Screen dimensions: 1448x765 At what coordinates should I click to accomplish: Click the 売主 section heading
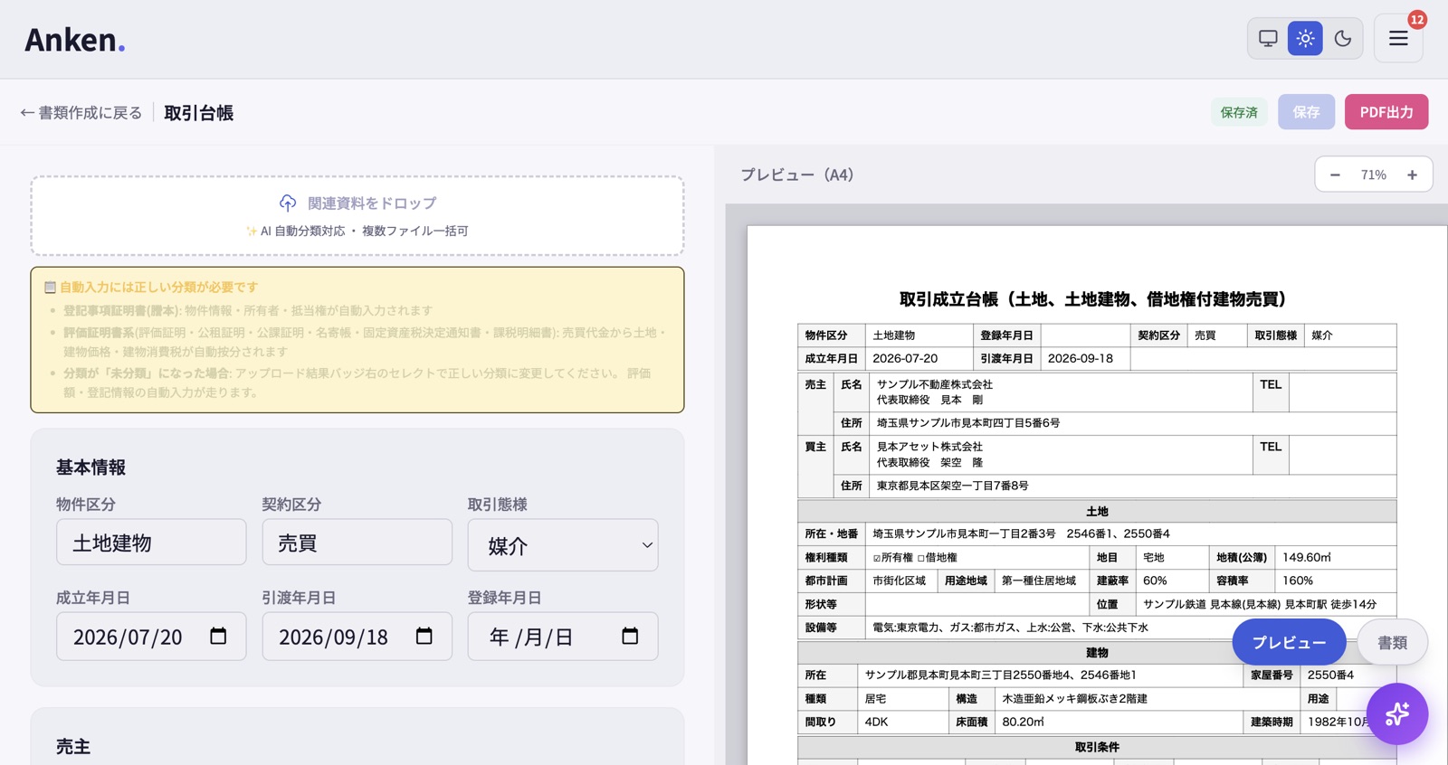click(73, 747)
